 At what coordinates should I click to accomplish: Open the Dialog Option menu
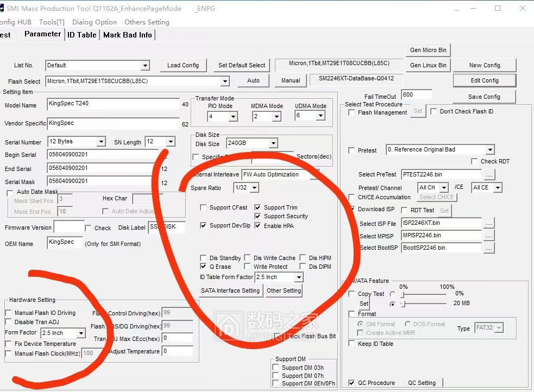(x=95, y=22)
